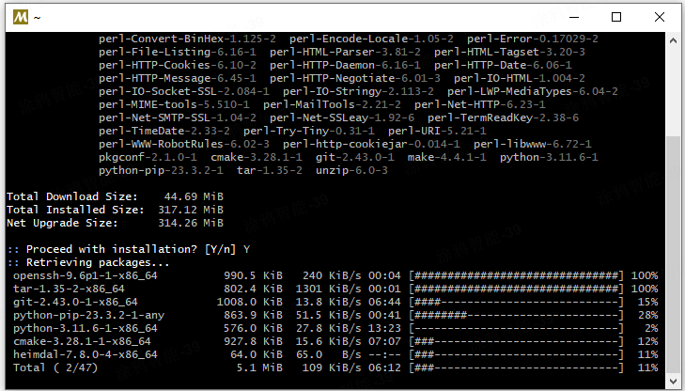
Task: Click the vertical scrollbar thumb
Action: click(673, 254)
